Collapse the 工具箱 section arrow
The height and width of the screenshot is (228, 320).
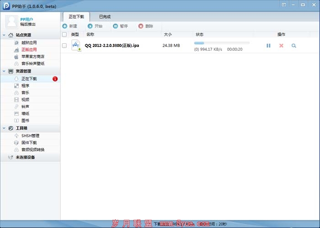[x=4, y=128]
